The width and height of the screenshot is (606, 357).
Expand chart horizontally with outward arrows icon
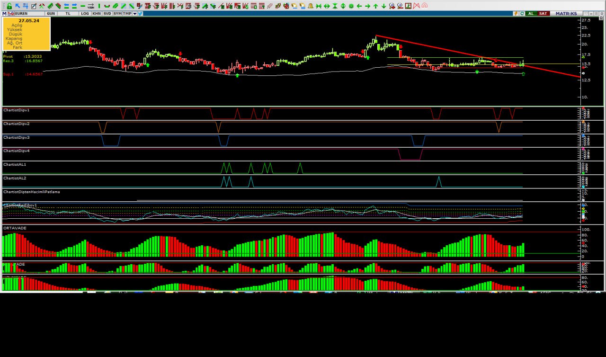[x=327, y=6]
